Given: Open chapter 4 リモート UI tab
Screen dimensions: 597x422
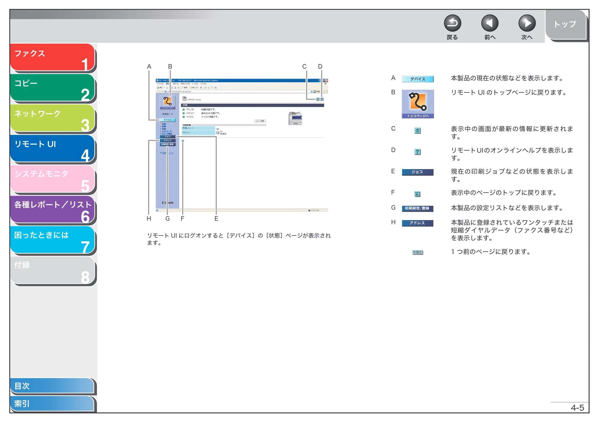Looking at the screenshot, I should coord(53,149).
